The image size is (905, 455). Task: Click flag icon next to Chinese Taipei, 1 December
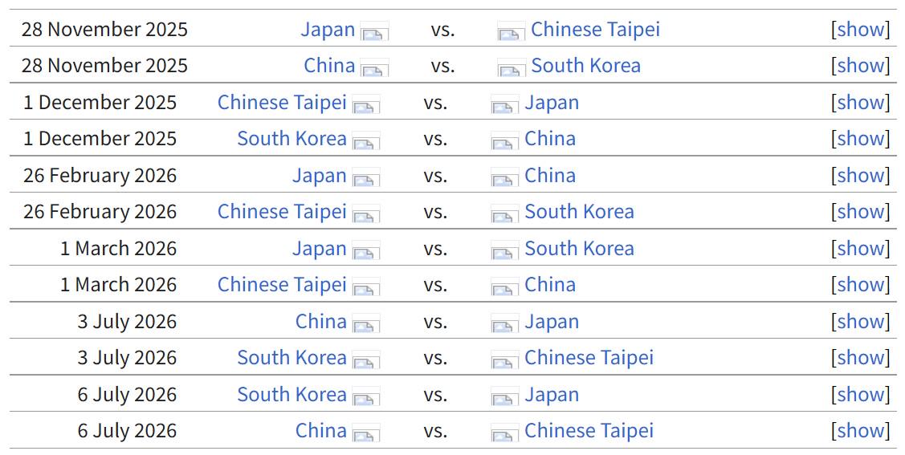(x=366, y=106)
